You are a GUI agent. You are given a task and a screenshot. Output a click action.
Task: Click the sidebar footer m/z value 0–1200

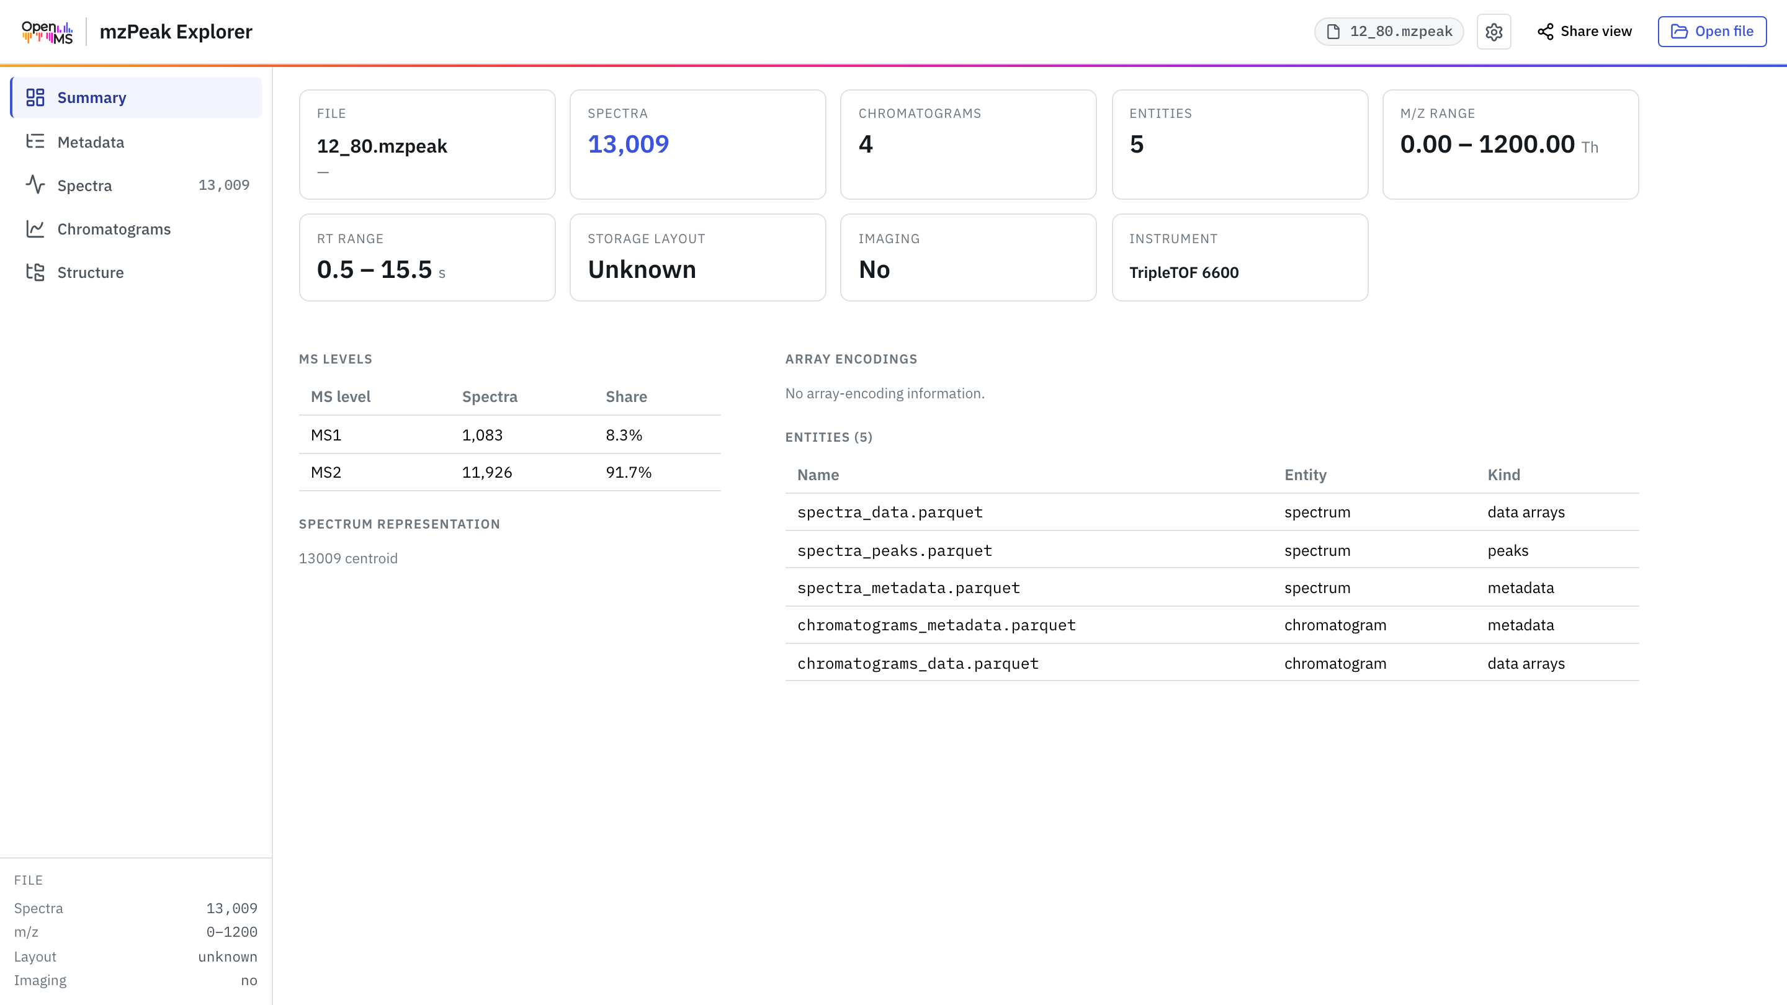231,932
